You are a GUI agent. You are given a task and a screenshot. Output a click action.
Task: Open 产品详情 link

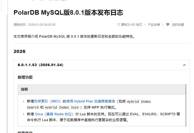click(x=154, y=25)
